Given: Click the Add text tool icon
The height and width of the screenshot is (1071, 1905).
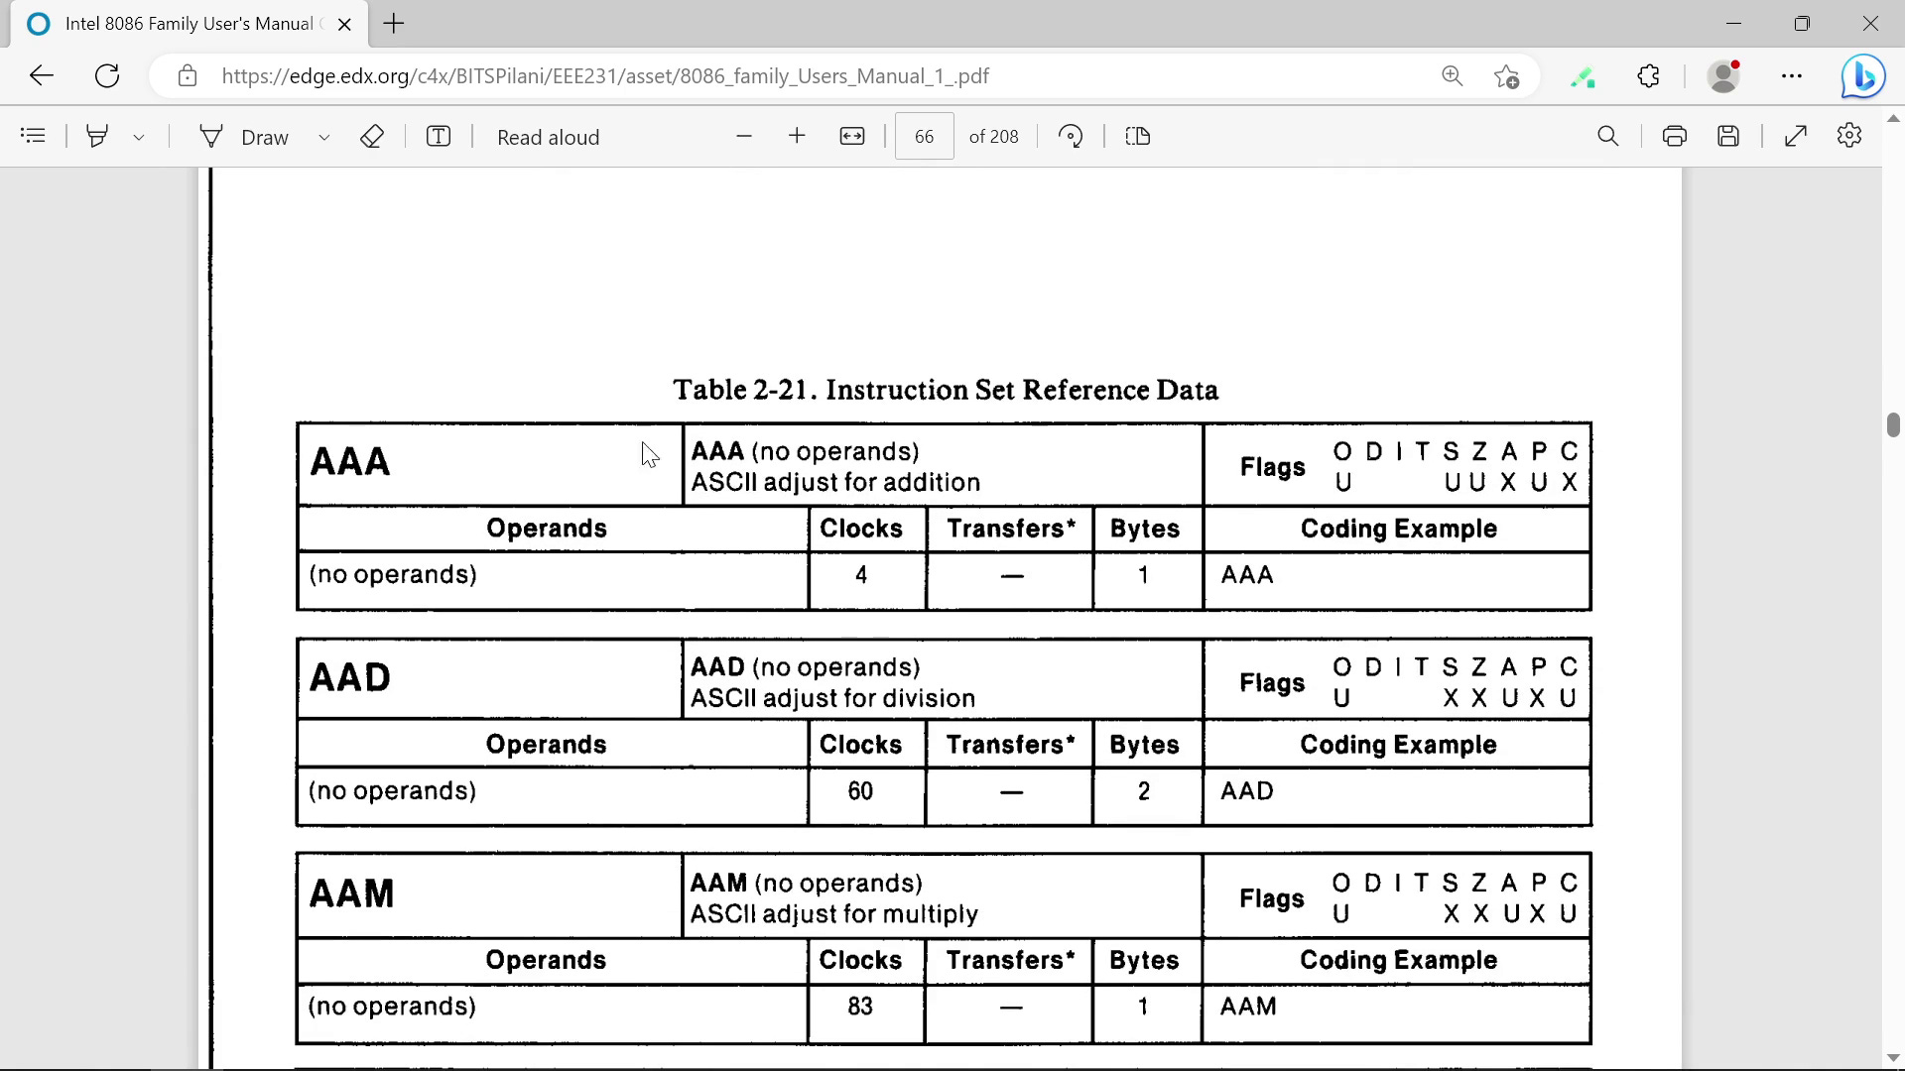Looking at the screenshot, I should (x=438, y=136).
